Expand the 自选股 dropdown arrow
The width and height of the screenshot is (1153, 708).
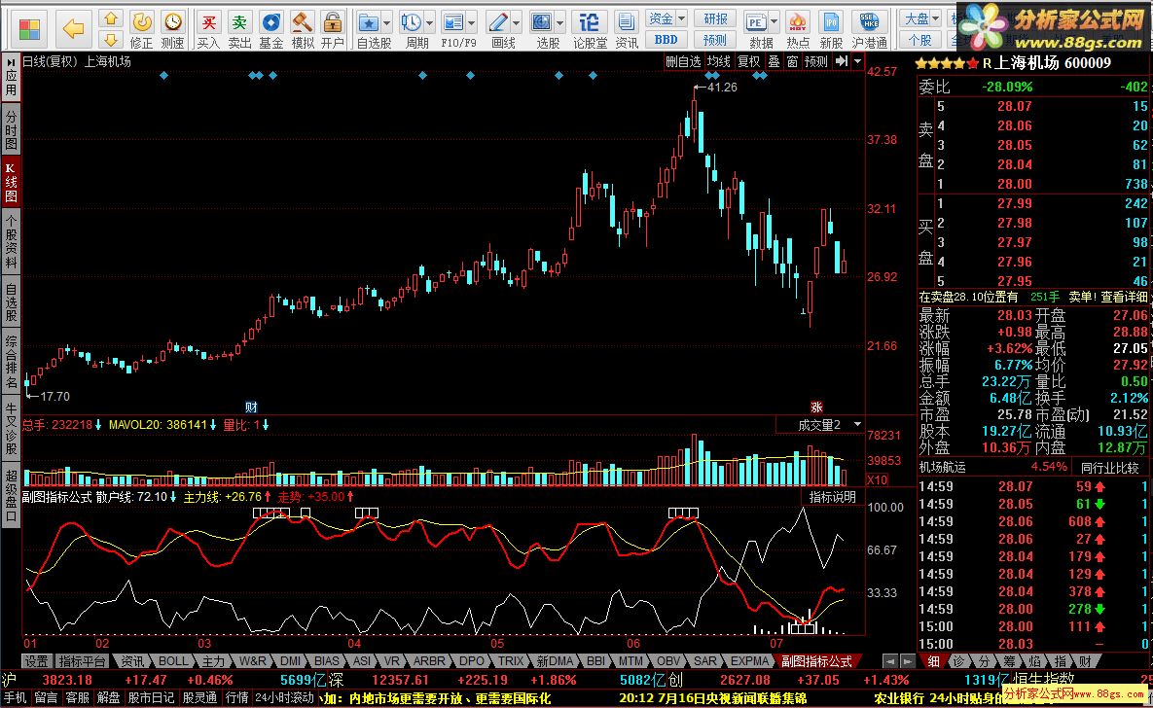tap(387, 23)
